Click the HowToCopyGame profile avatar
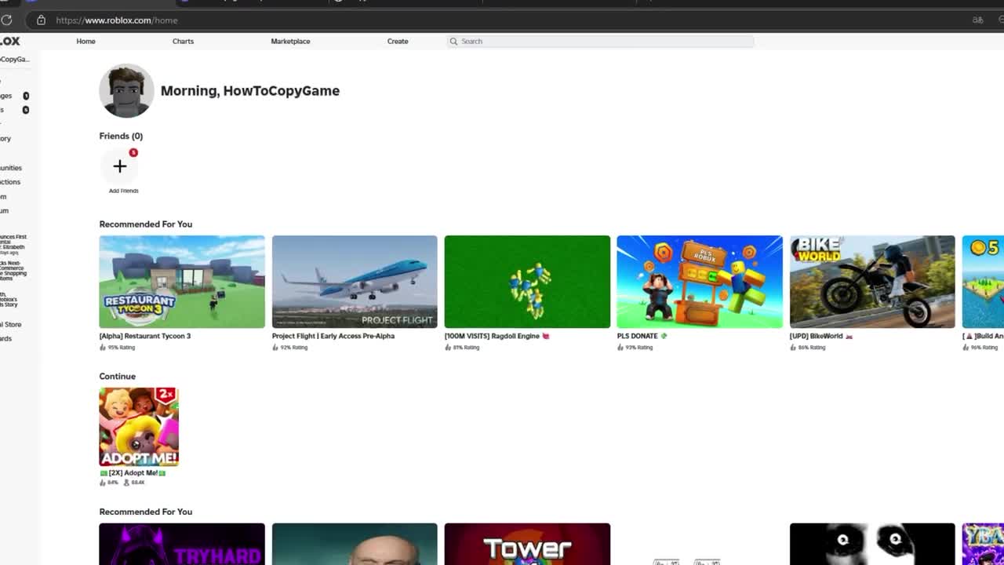This screenshot has height=565, width=1004. [x=126, y=91]
